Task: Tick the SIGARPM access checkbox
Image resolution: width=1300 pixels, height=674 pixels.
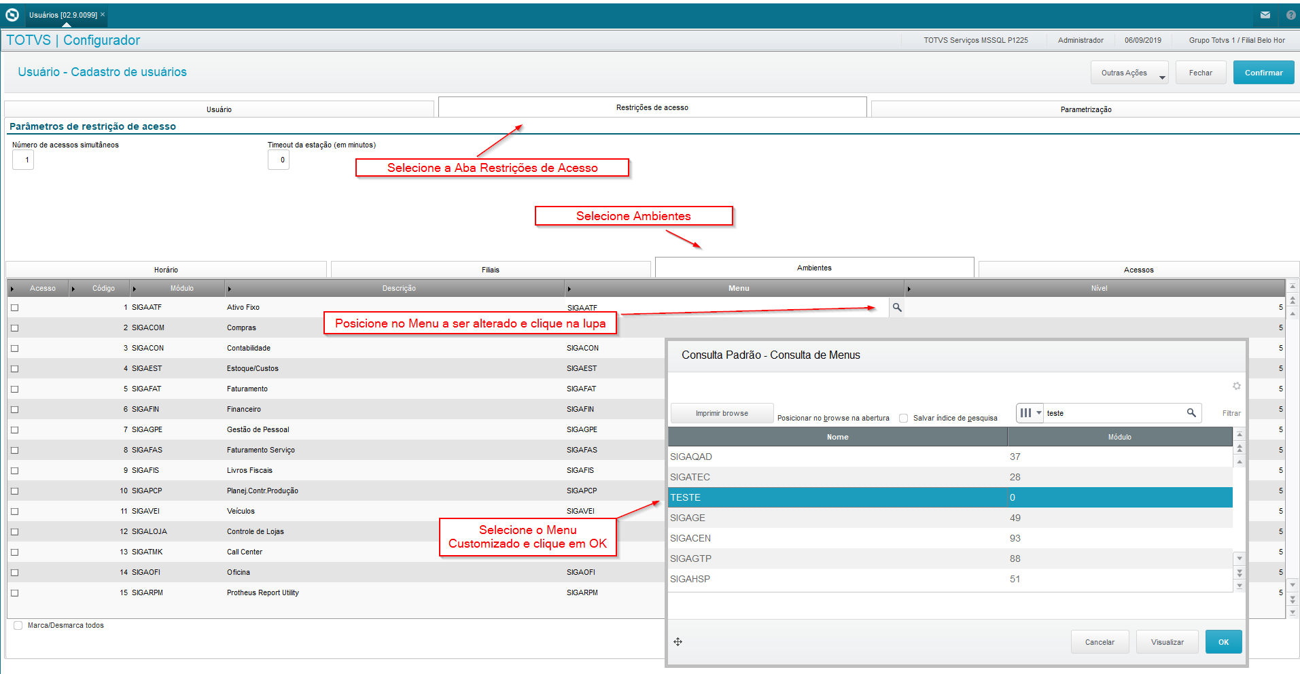Action: point(15,593)
